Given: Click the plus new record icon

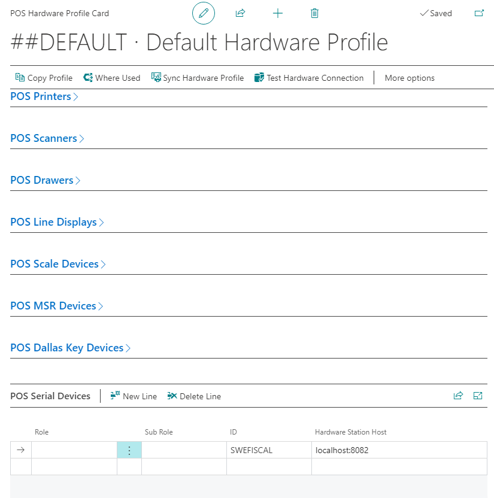Looking at the screenshot, I should (278, 13).
